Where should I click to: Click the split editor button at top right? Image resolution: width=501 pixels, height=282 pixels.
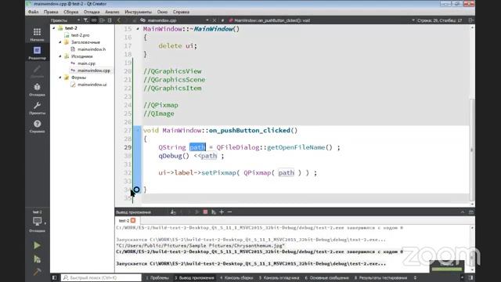click(x=470, y=20)
